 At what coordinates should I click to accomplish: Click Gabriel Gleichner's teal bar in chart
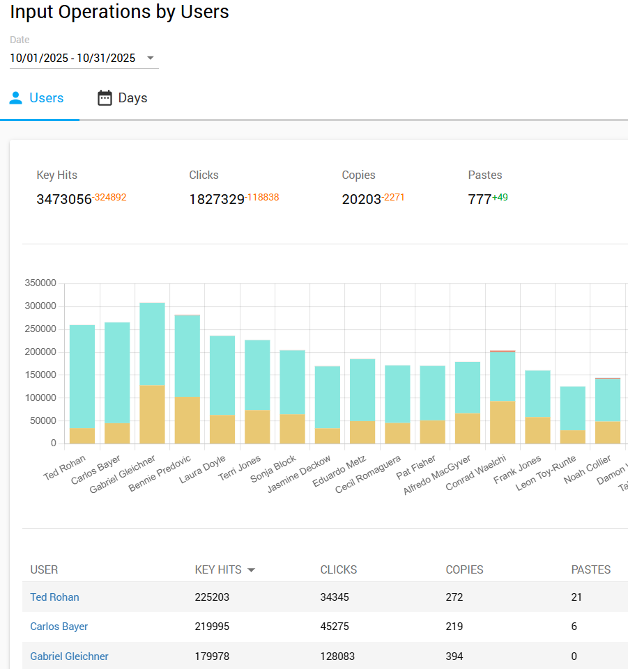(152, 344)
